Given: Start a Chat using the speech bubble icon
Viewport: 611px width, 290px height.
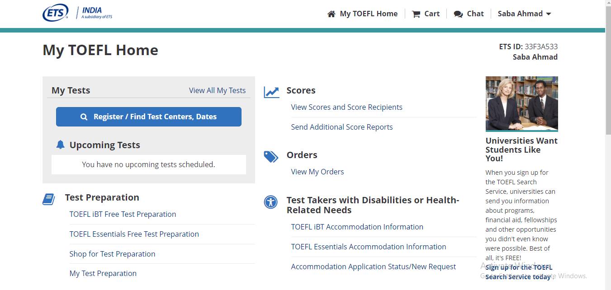Looking at the screenshot, I should [457, 14].
